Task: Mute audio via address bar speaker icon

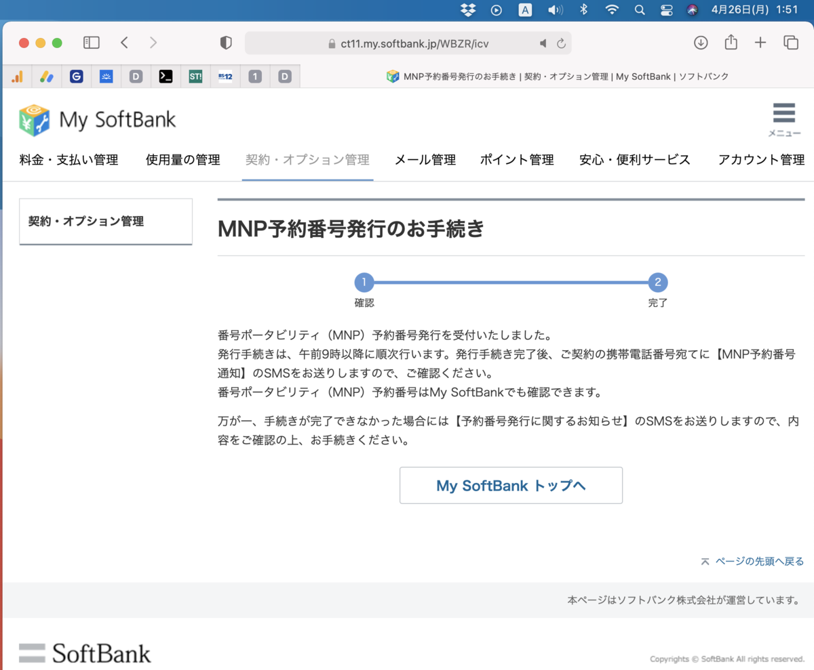Action: point(543,43)
